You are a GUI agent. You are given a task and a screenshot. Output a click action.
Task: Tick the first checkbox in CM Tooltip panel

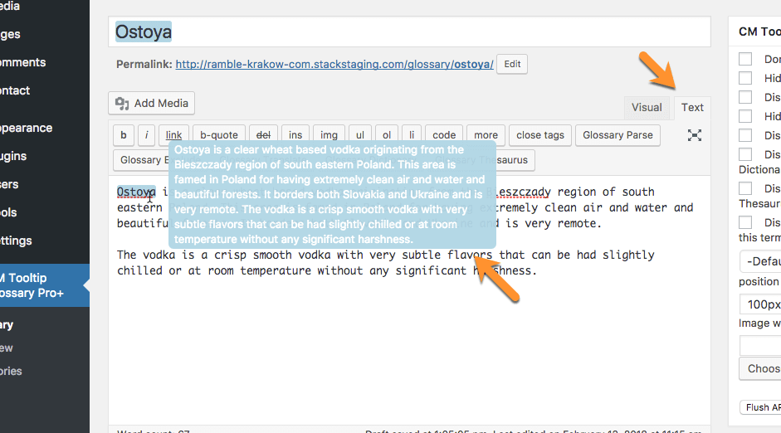point(745,59)
